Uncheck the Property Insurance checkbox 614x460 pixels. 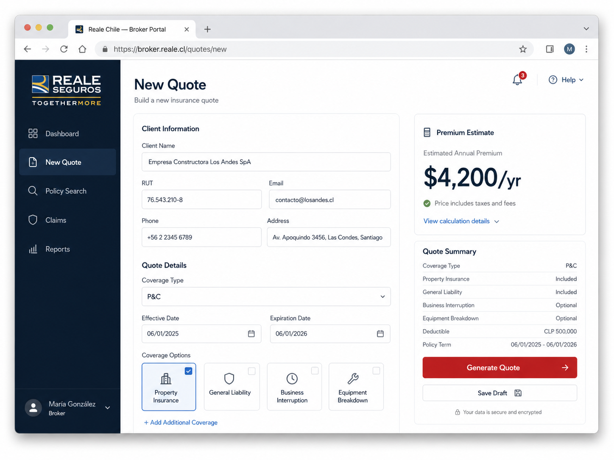[x=189, y=371]
